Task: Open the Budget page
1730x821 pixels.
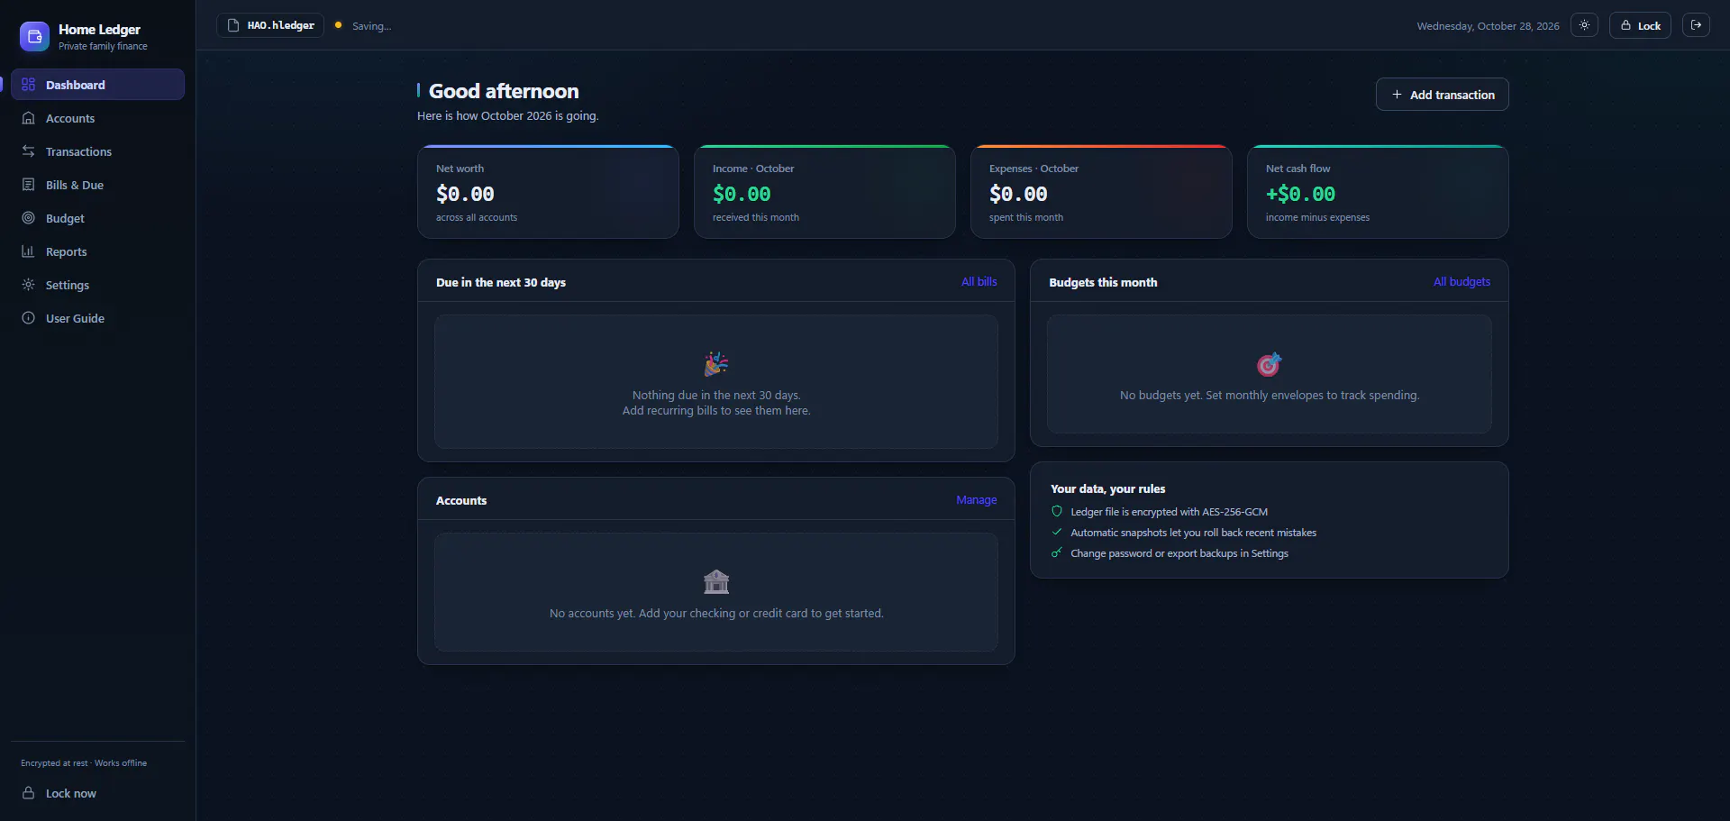Action: pyautogui.click(x=97, y=218)
